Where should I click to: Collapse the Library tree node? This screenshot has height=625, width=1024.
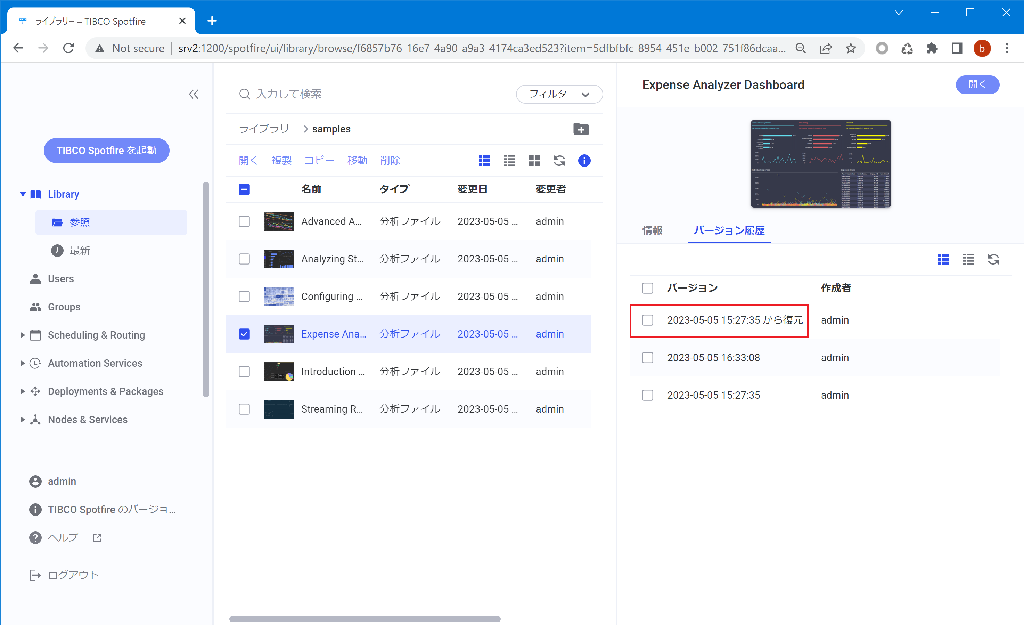click(x=23, y=194)
